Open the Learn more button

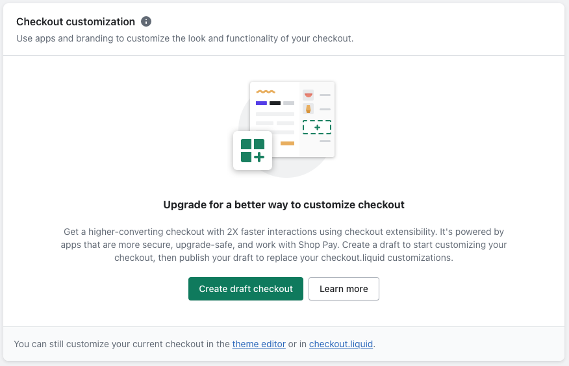point(344,289)
